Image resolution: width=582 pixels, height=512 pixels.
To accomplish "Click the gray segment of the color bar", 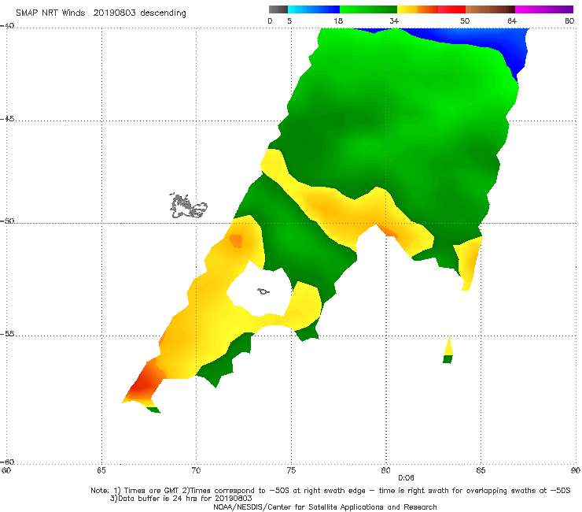I will click(278, 9).
